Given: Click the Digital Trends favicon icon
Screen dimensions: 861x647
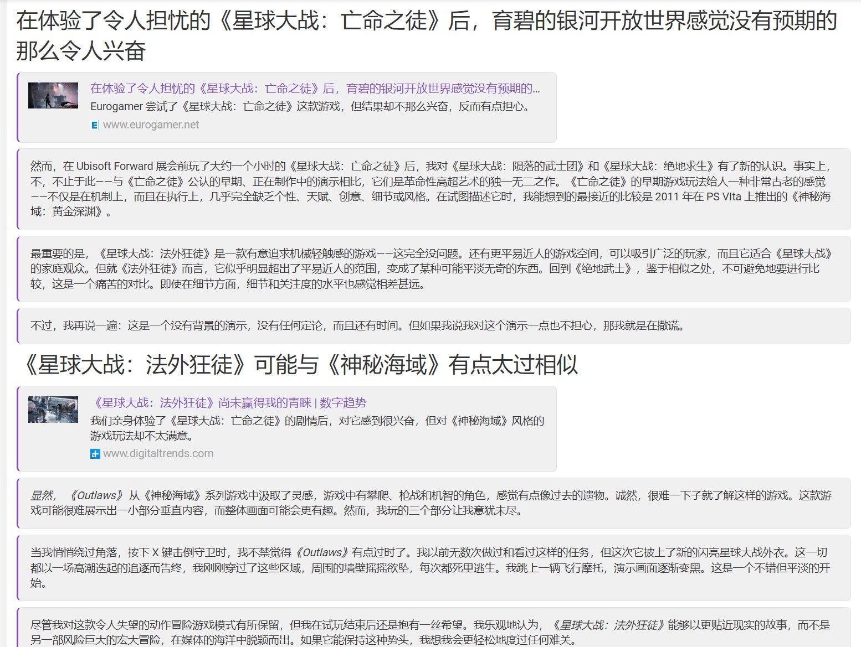Looking at the screenshot, I should click(x=95, y=454).
